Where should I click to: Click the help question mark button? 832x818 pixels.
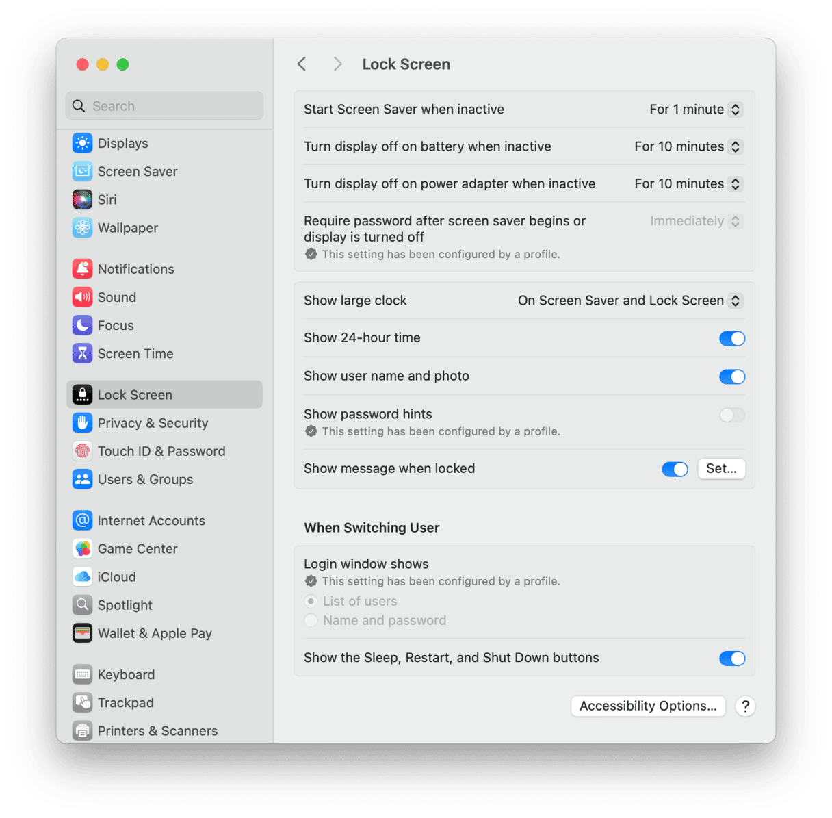click(745, 706)
